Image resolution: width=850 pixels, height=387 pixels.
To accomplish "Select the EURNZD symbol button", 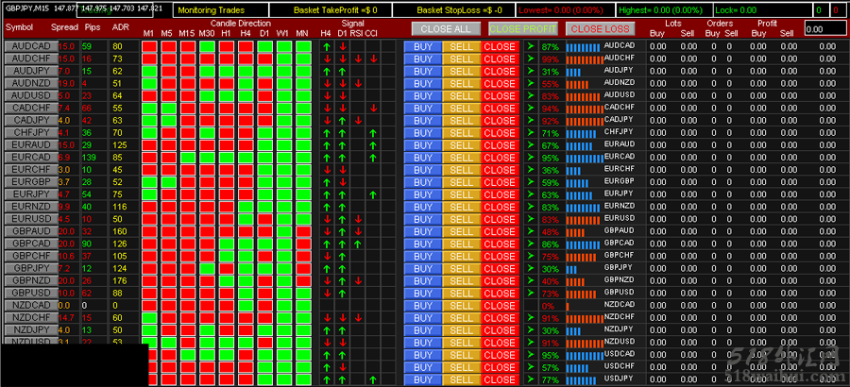I will point(31,207).
